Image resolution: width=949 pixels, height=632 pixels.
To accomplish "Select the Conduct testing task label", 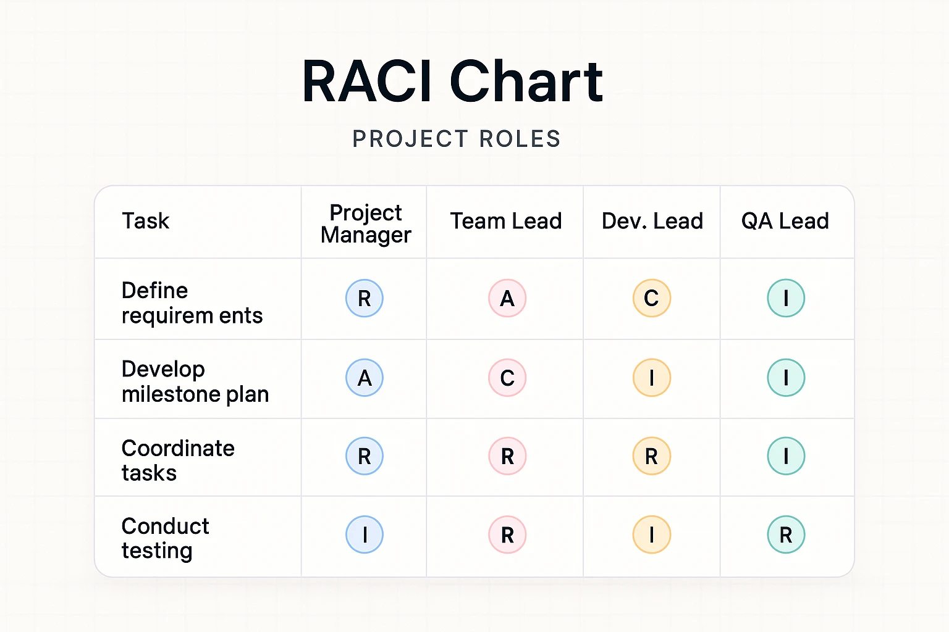I will click(165, 538).
